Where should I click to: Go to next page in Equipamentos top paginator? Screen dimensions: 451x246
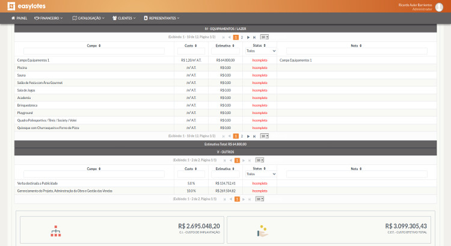(x=248, y=37)
